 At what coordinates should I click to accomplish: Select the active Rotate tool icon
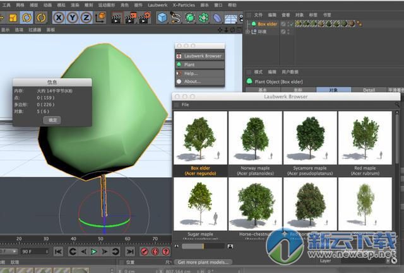27,18
